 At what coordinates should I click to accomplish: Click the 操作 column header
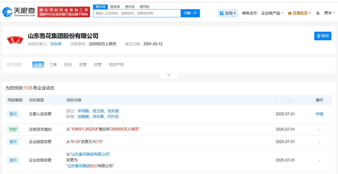[x=320, y=100]
